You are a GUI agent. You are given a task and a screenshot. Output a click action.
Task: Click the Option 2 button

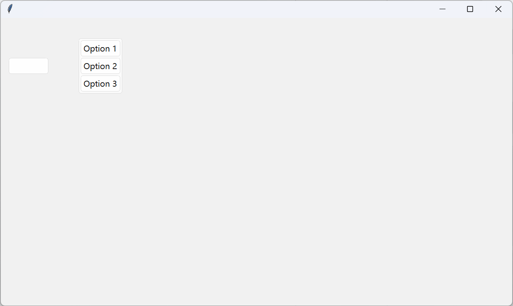(100, 66)
